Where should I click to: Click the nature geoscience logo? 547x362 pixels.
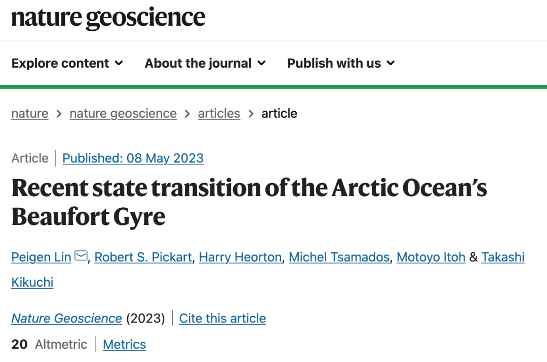coord(108,18)
